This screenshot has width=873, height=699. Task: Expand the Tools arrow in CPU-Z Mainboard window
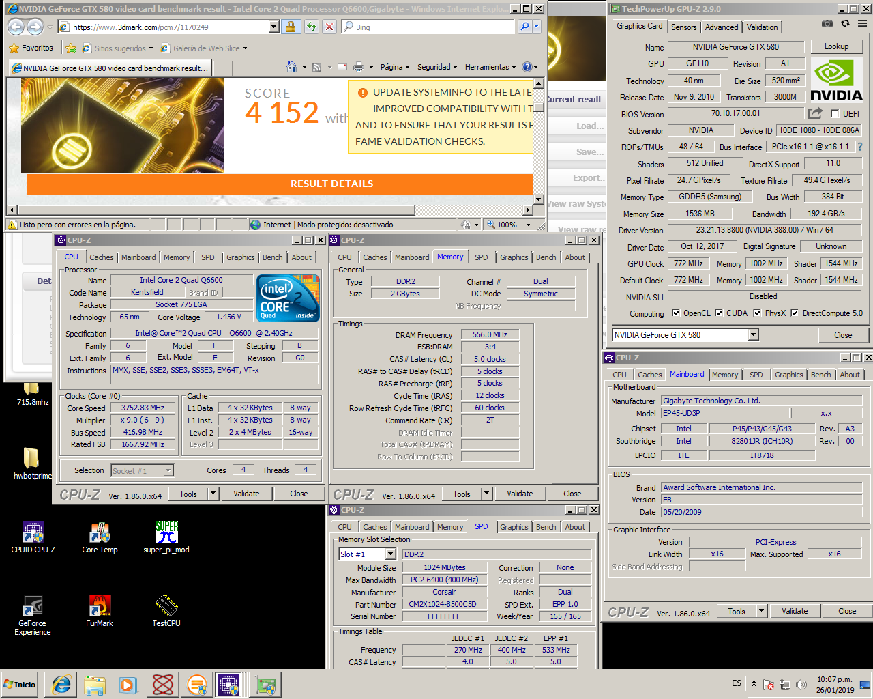pyautogui.click(x=762, y=611)
